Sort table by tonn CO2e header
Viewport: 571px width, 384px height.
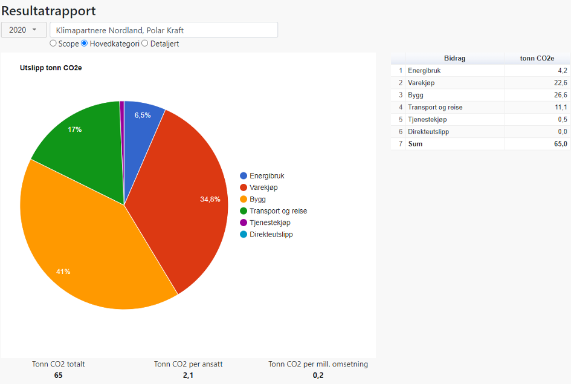tap(537, 59)
